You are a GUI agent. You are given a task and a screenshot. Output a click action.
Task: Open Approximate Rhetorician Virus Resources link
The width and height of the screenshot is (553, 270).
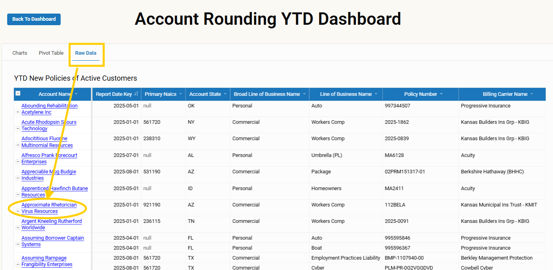click(49, 208)
